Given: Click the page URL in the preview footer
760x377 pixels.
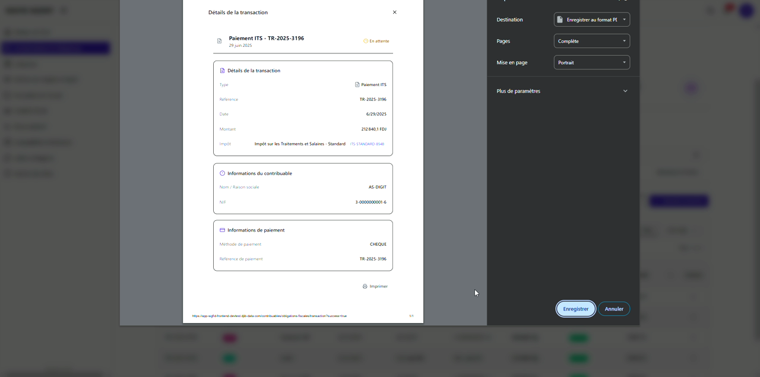Looking at the screenshot, I should (x=269, y=316).
